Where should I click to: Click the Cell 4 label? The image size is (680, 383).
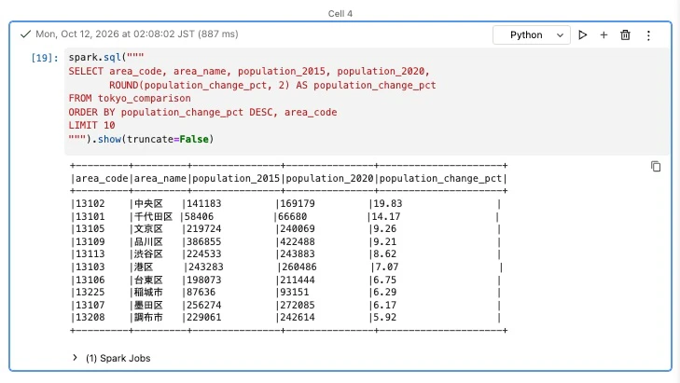click(x=340, y=14)
